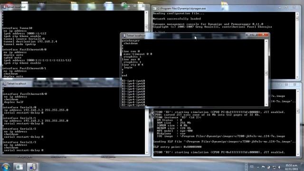
Task: Click the scrollbar thumb in bottom-right console window
Action: pos(298,112)
